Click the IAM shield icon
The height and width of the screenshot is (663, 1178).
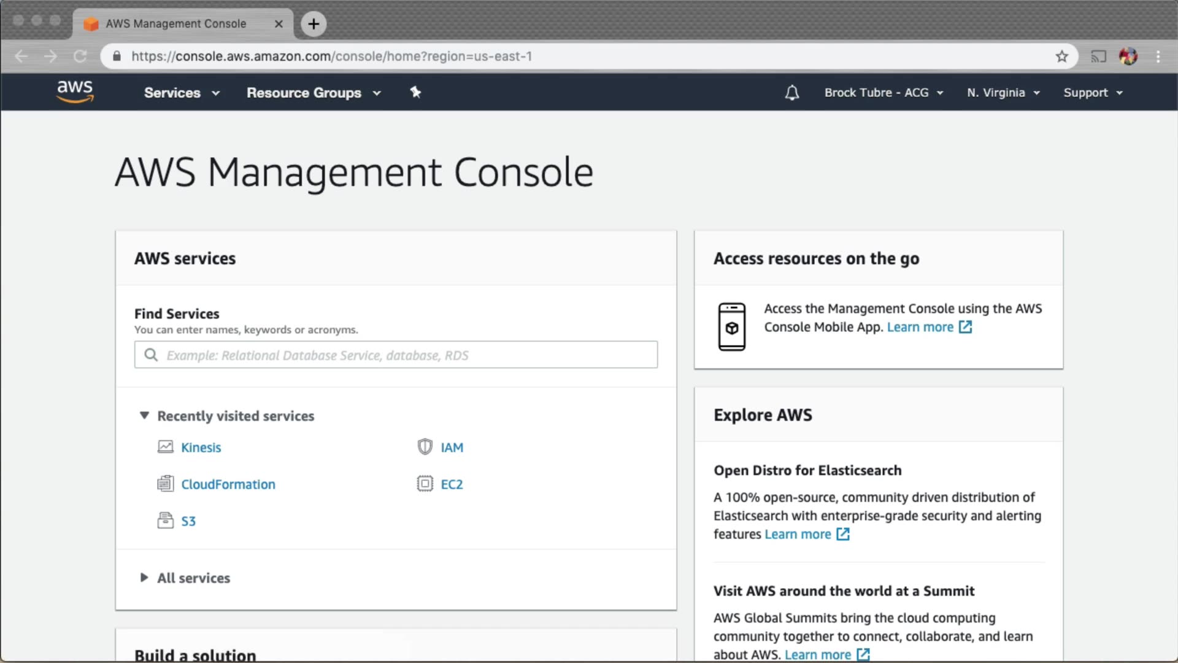tap(425, 447)
